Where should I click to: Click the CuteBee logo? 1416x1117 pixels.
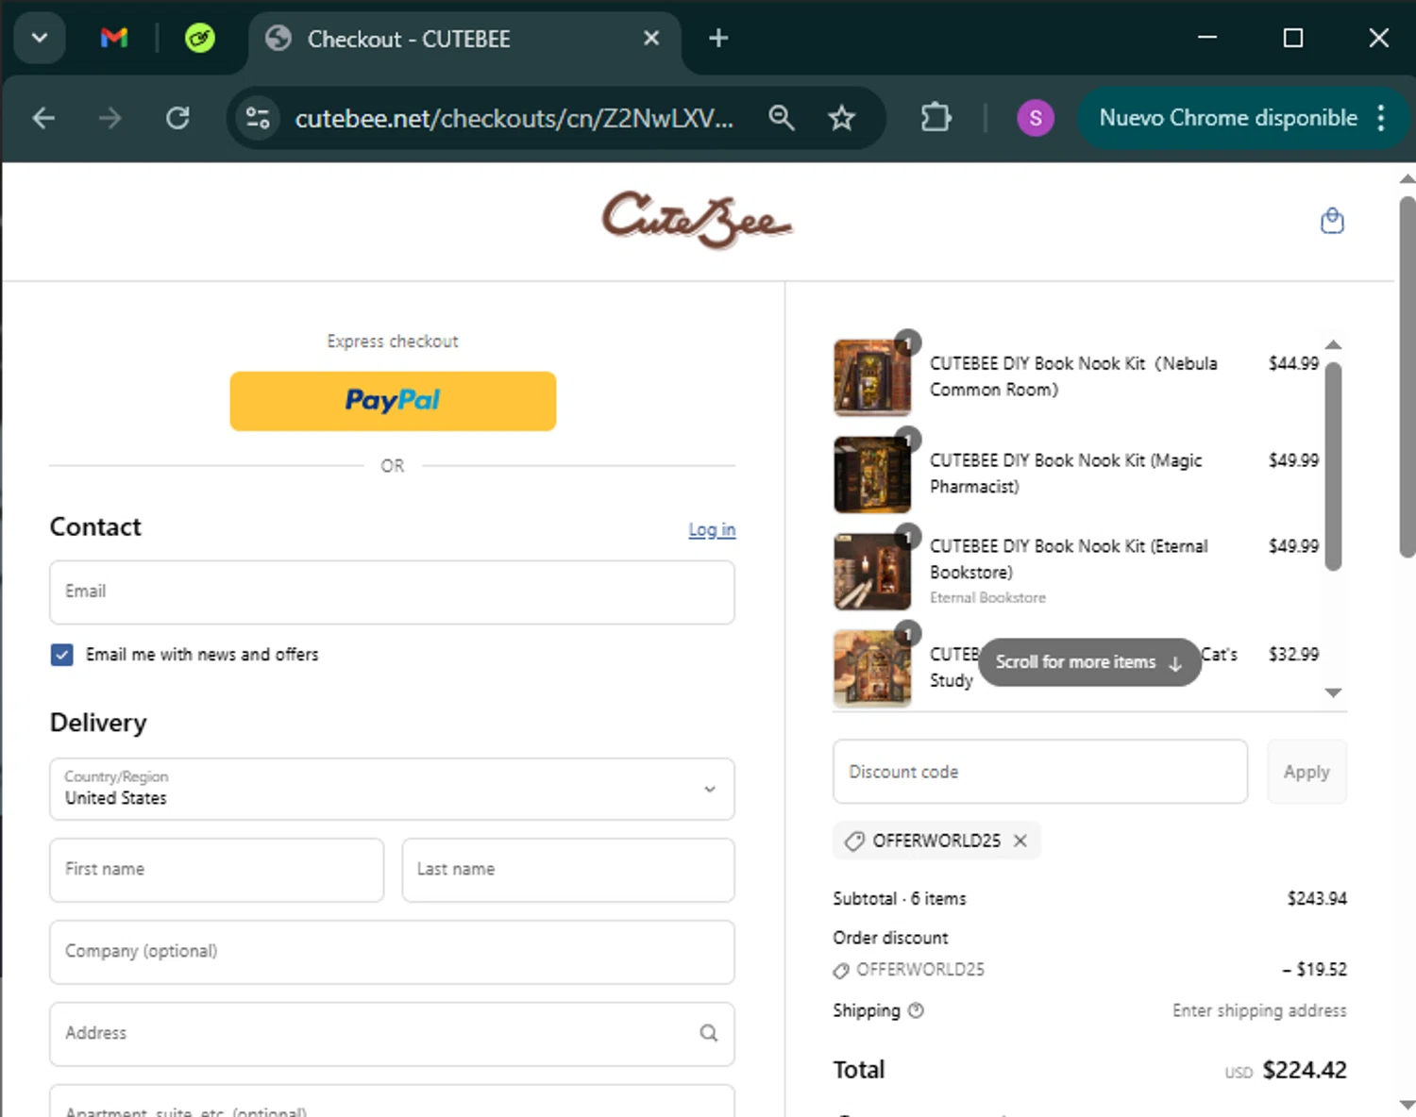pyautogui.click(x=698, y=220)
